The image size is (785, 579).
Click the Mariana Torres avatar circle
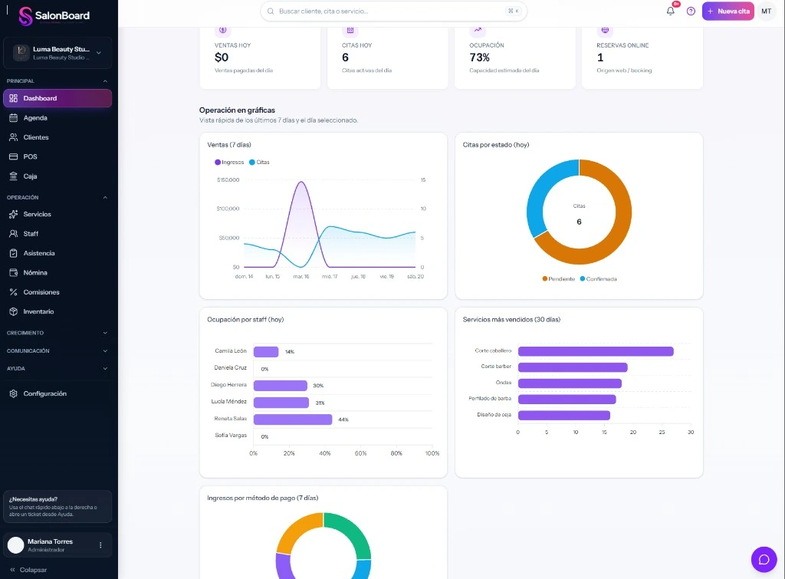(x=15, y=545)
